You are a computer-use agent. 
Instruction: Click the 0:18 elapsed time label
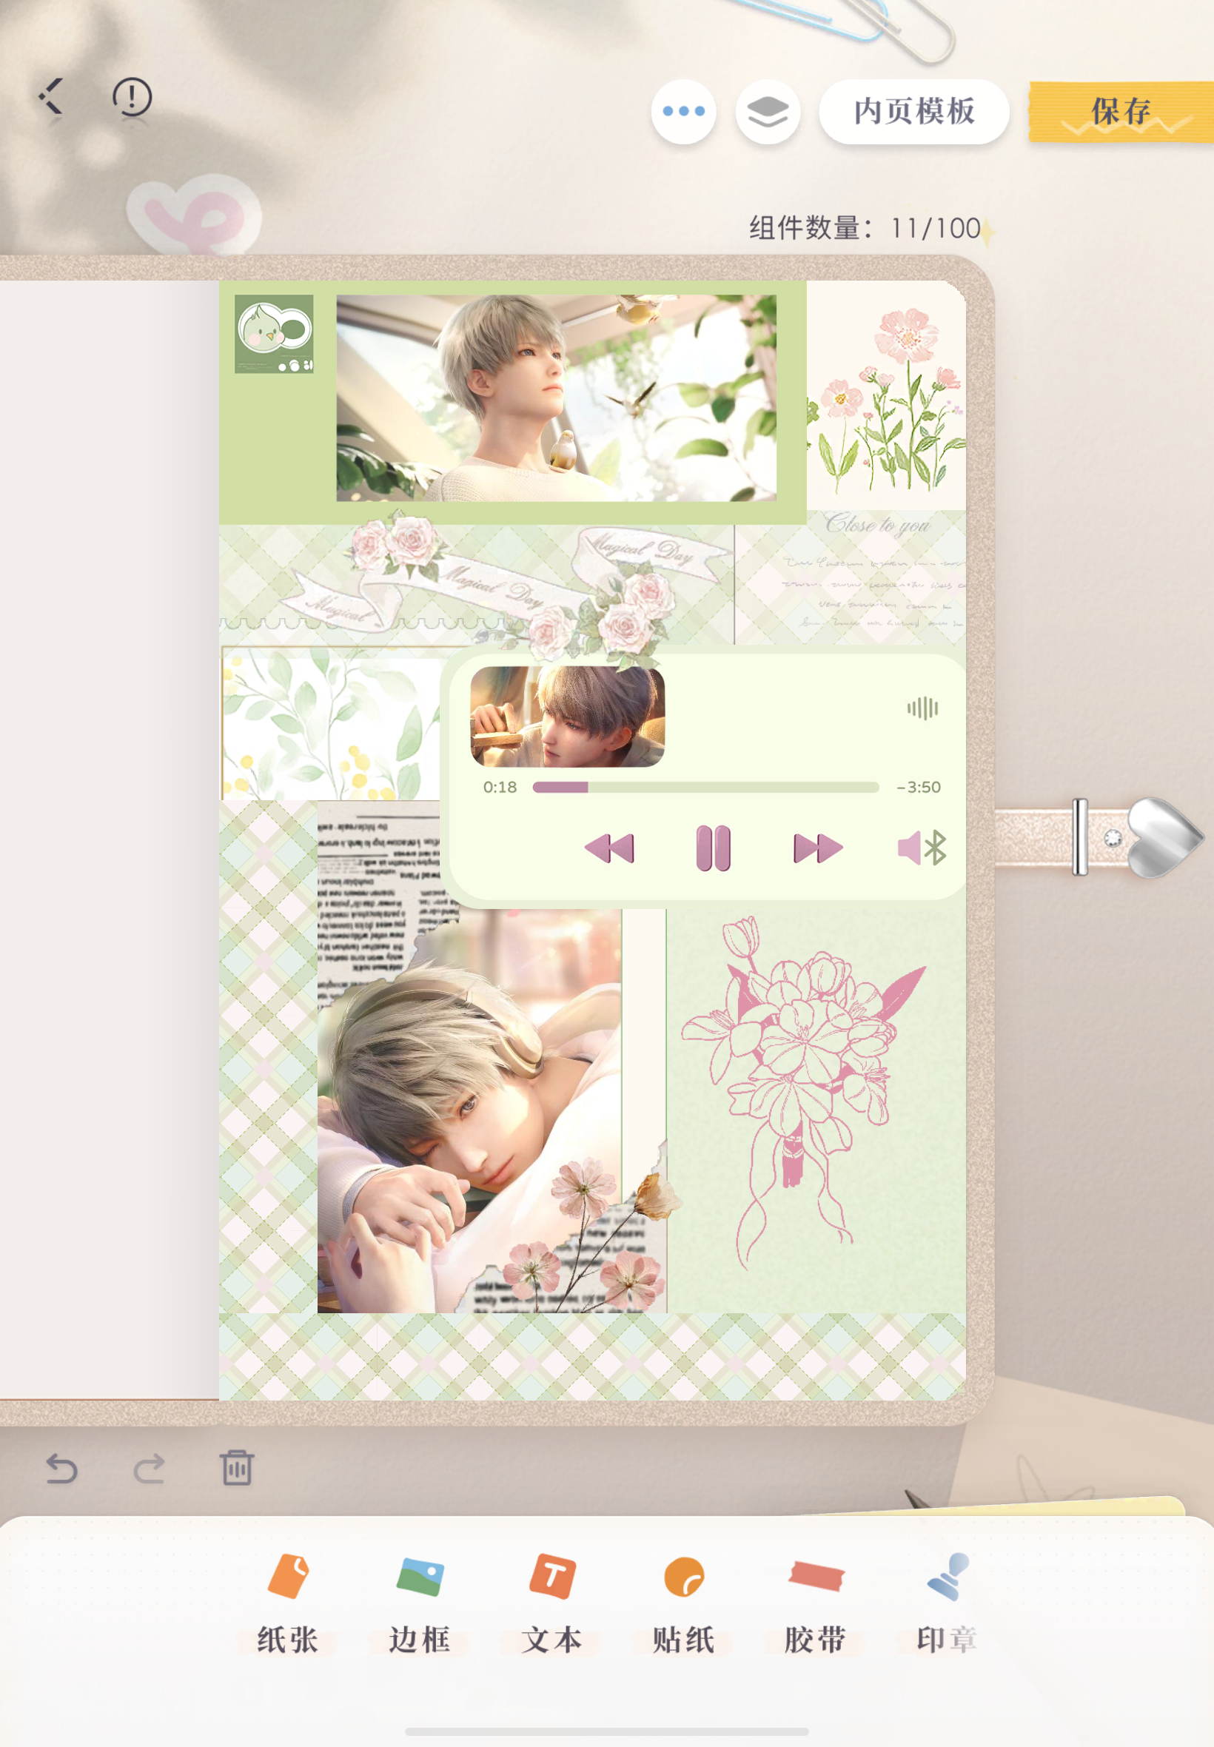coord(500,787)
